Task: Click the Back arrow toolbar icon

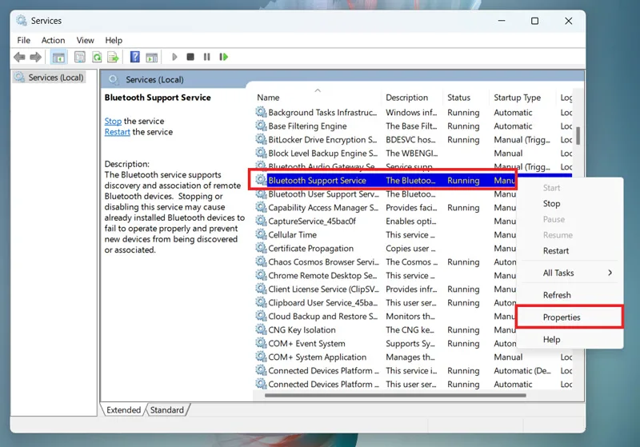Action: (x=19, y=57)
